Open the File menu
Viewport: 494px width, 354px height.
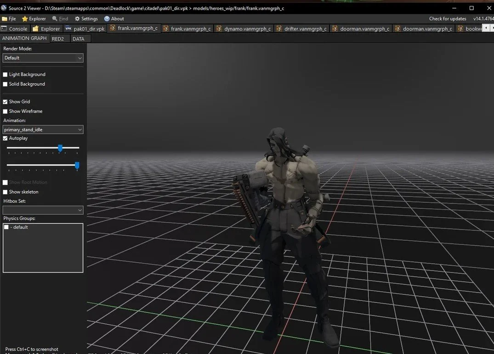click(x=9, y=18)
